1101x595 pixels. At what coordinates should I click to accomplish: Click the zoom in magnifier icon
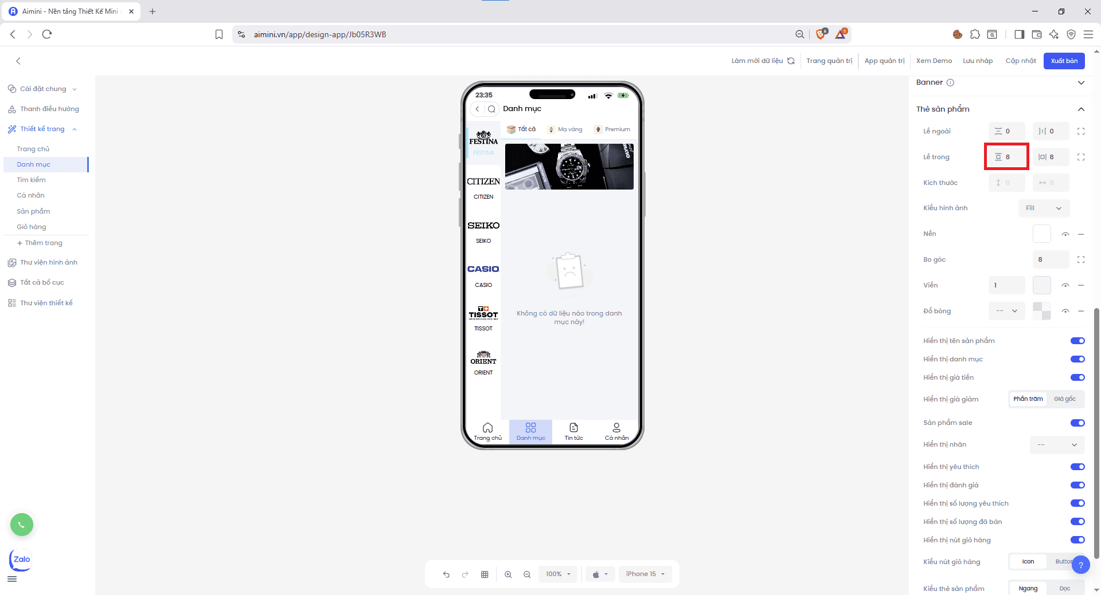click(508, 574)
